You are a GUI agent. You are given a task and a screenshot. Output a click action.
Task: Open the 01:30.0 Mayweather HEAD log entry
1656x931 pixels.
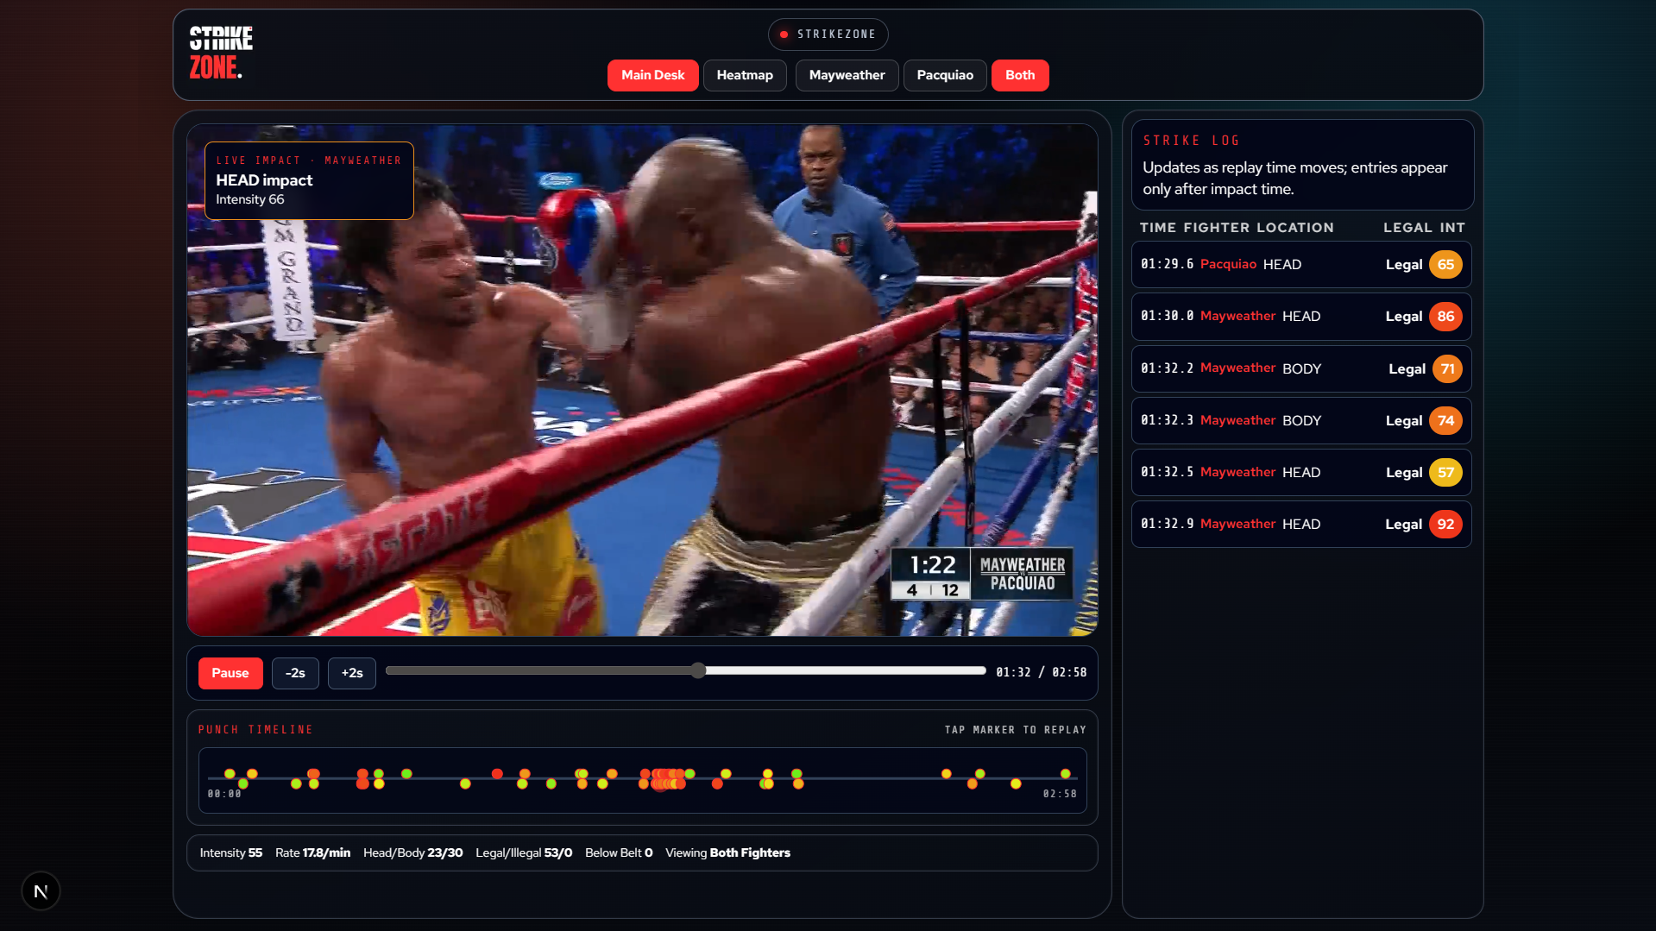pyautogui.click(x=1301, y=317)
